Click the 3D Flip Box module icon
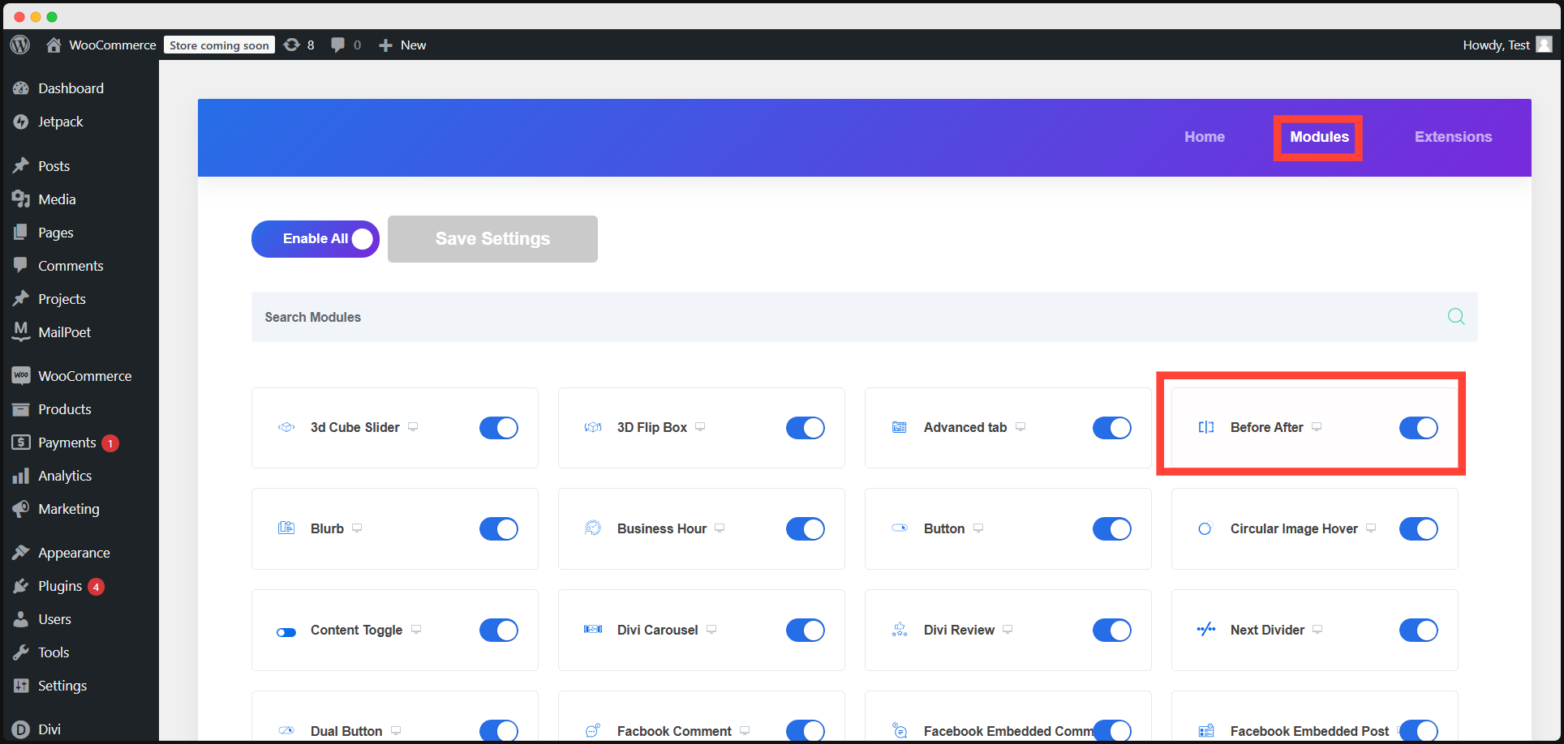 [x=593, y=427]
